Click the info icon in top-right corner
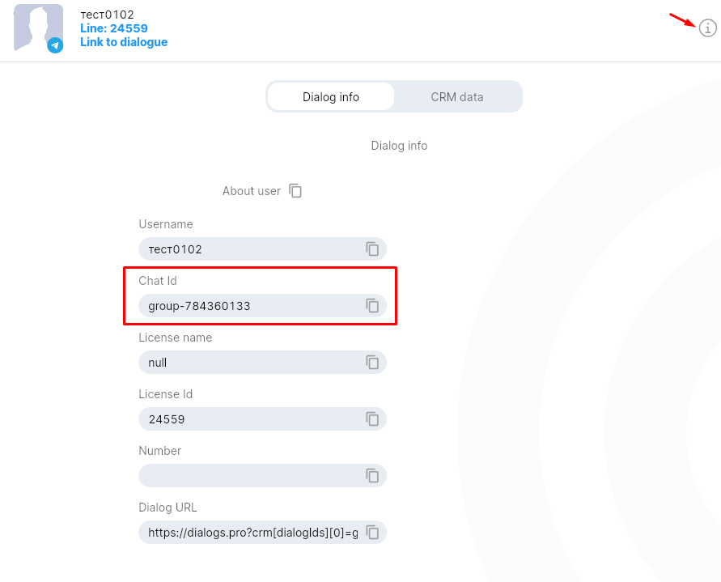This screenshot has height=582, width=721. click(x=707, y=28)
